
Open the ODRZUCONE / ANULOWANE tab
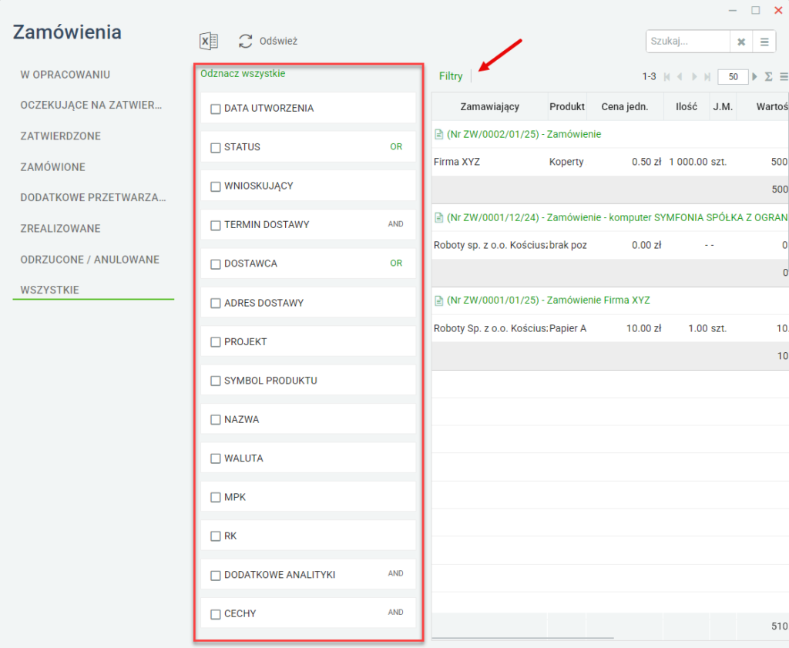(x=89, y=260)
